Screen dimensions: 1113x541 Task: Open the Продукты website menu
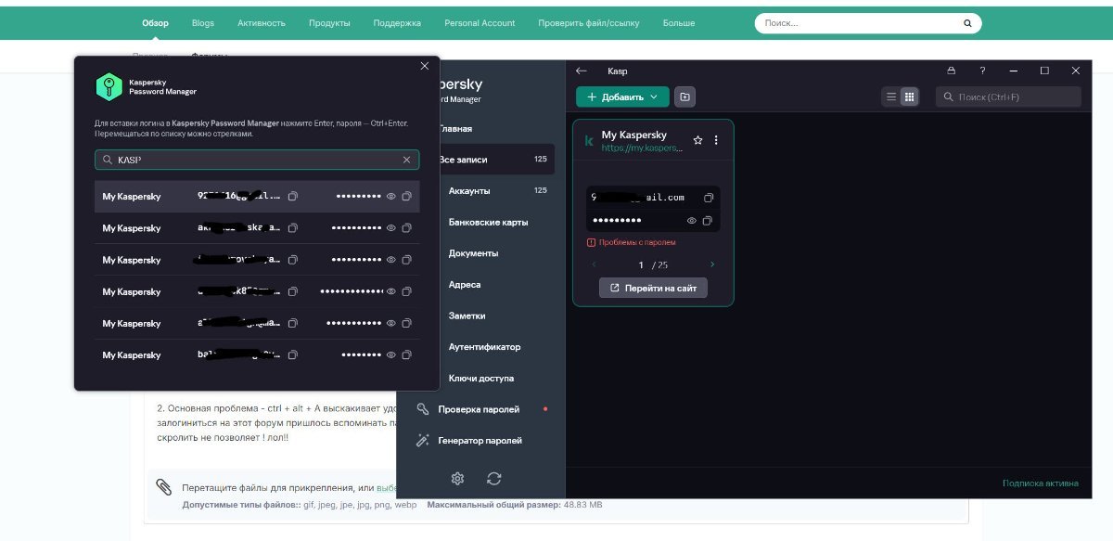tap(329, 23)
